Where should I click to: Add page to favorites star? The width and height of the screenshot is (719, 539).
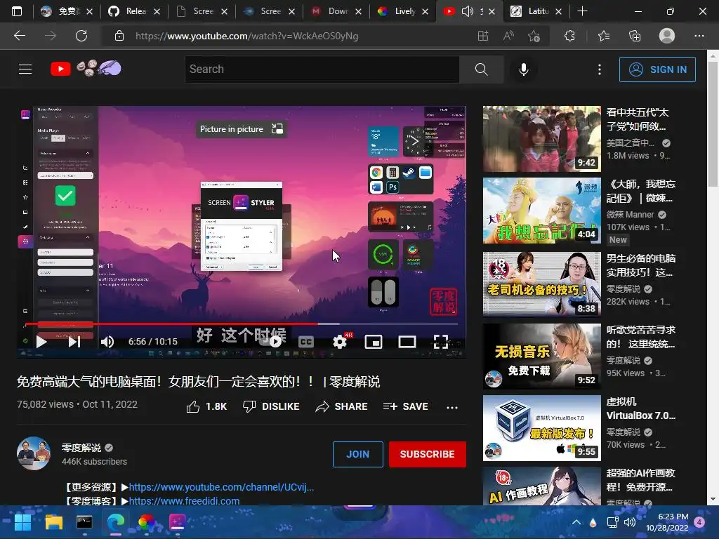[534, 36]
